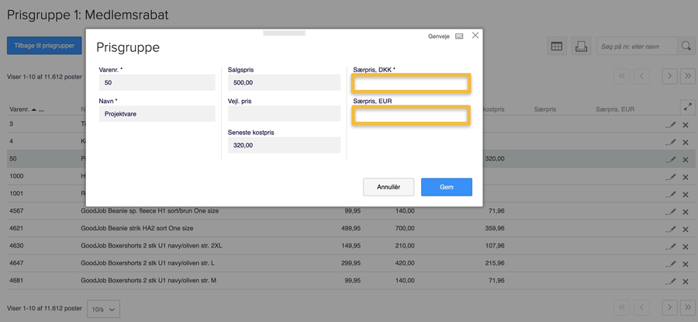Click the Genveje keyboard shortcuts icon
The width and height of the screenshot is (698, 322).
tap(459, 36)
